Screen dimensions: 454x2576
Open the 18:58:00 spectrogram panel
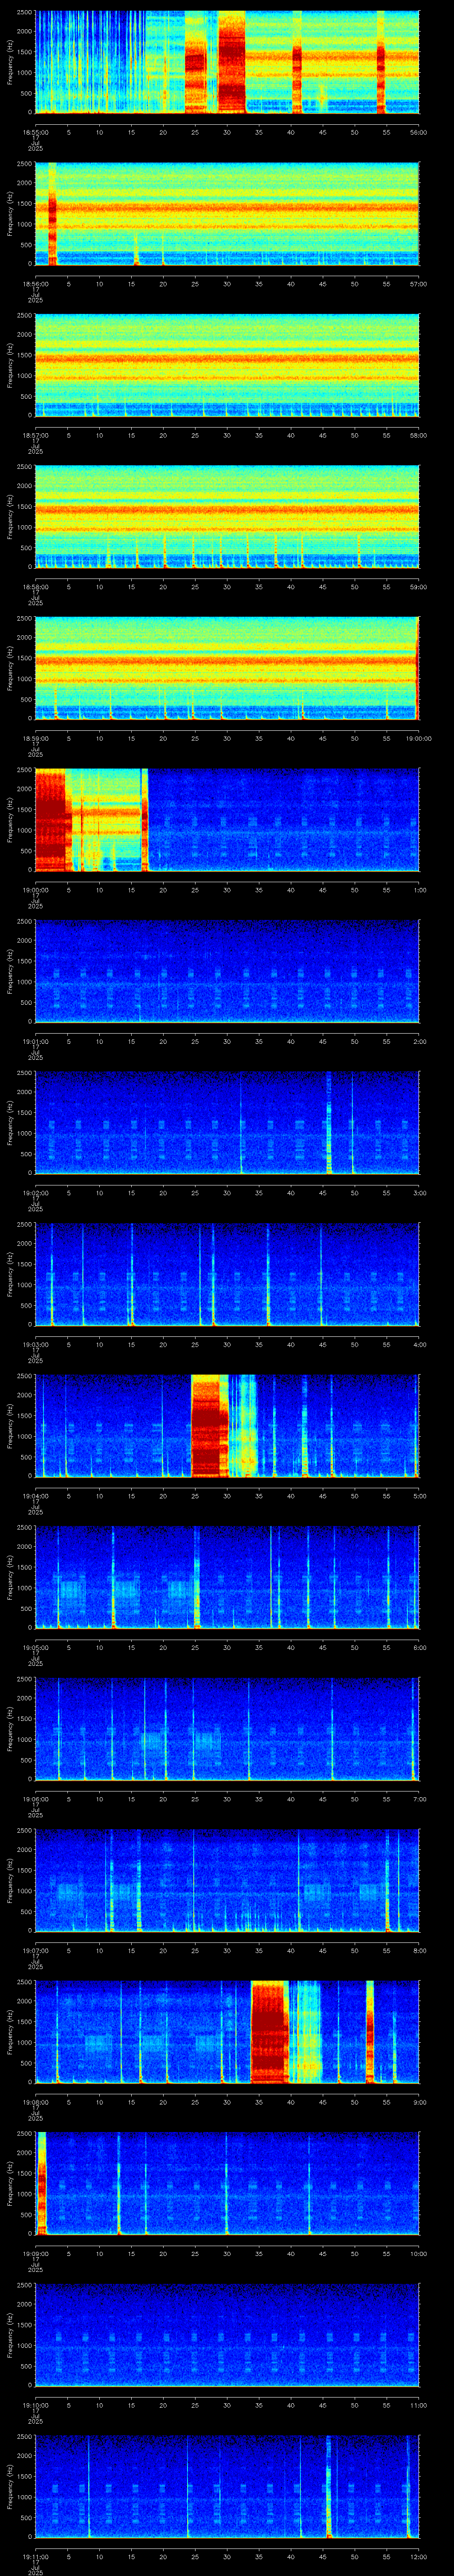point(227,517)
